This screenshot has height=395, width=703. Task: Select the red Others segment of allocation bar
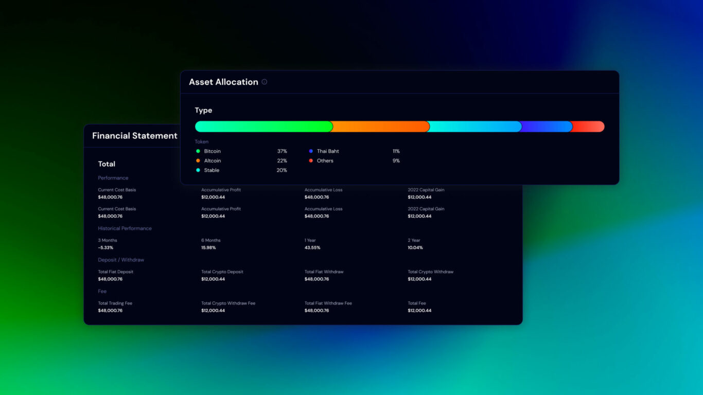588,127
